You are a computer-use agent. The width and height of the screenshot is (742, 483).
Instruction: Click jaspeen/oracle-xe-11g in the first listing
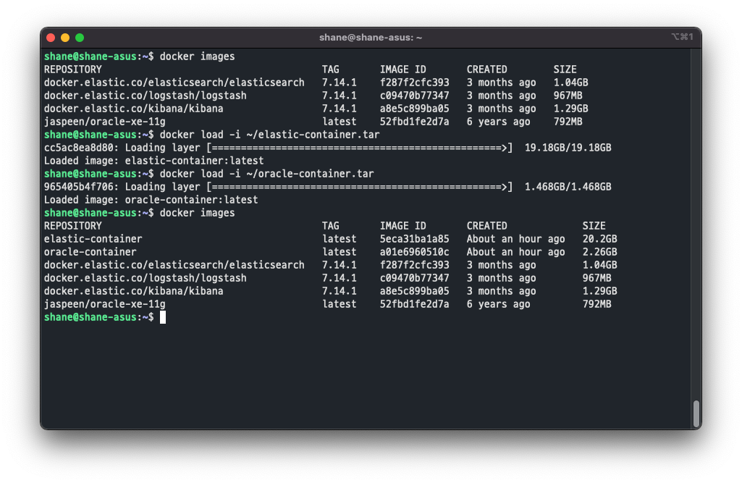[x=104, y=122]
